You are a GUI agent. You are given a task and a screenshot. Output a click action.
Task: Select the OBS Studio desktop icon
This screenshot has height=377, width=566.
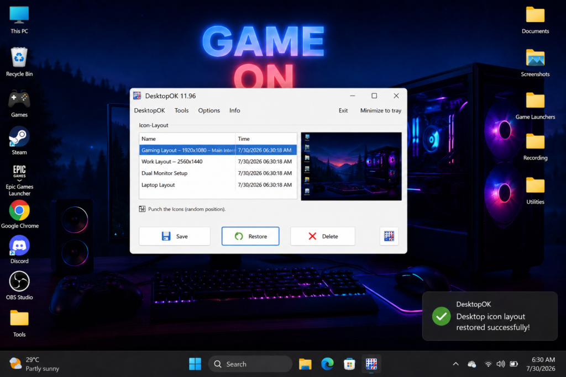[x=19, y=286]
